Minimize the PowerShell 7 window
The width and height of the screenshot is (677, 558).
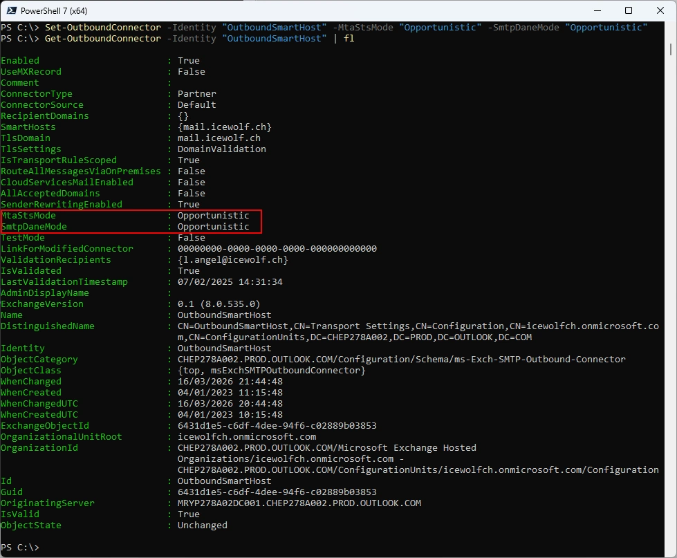(x=596, y=10)
